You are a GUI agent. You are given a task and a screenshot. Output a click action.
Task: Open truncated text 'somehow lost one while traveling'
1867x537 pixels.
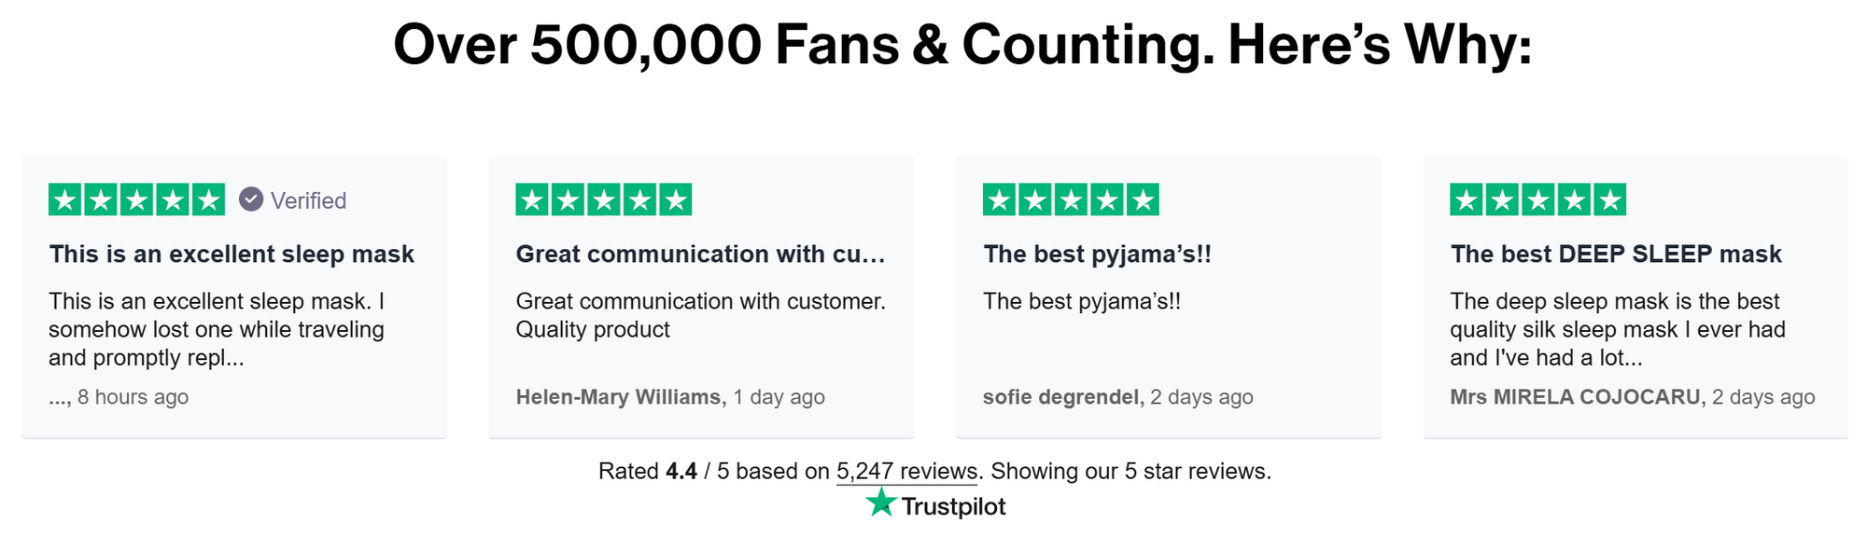pos(217,330)
